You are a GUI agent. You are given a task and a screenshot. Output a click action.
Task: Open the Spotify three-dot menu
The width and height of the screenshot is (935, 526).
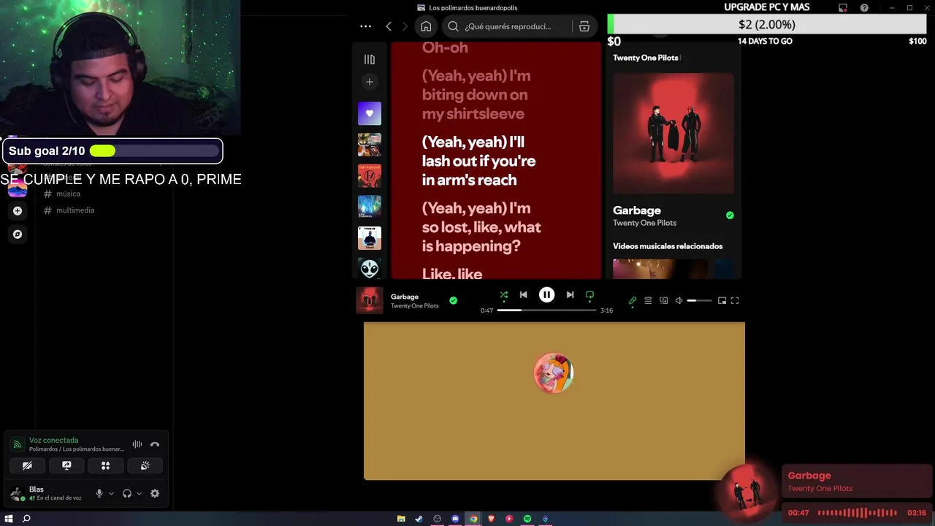(365, 26)
